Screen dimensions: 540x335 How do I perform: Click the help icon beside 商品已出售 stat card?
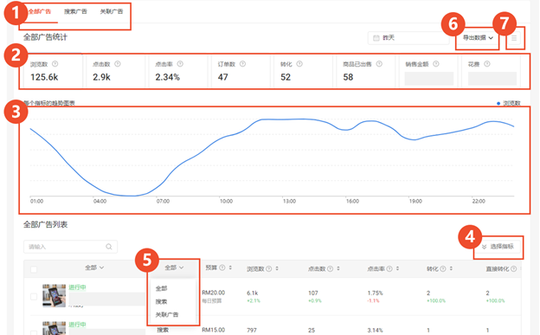pos(379,64)
